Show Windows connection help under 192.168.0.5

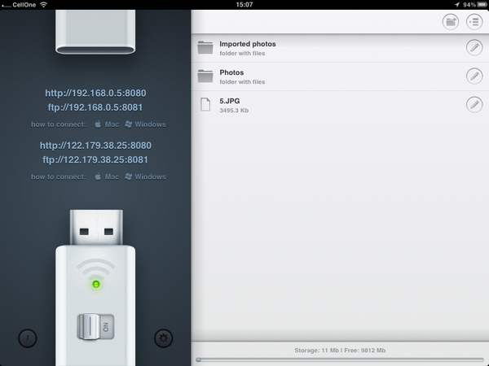pyautogui.click(x=145, y=124)
